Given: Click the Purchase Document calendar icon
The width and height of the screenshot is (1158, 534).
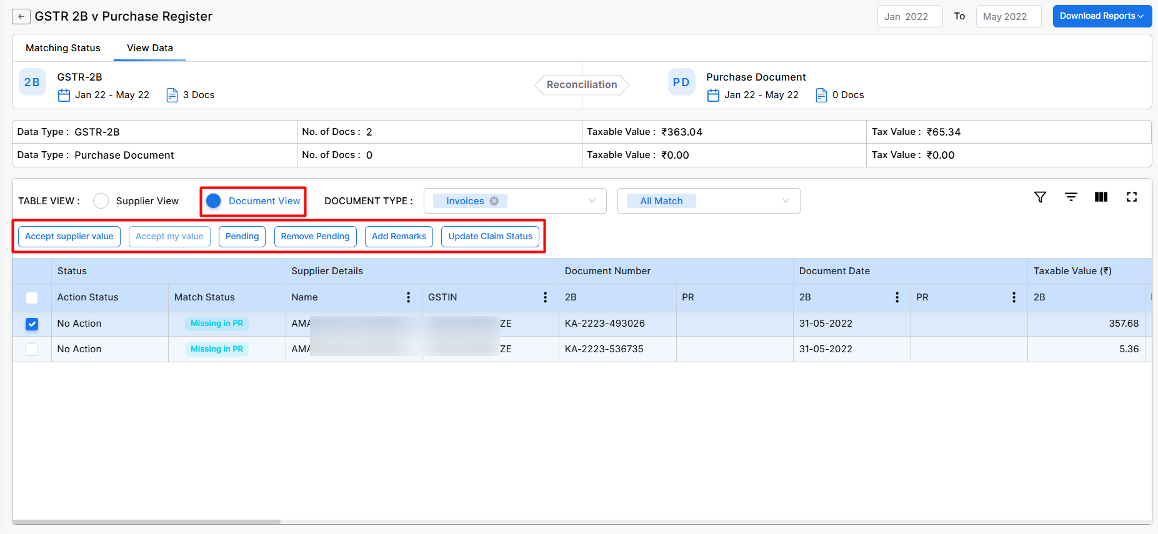Looking at the screenshot, I should click(713, 95).
